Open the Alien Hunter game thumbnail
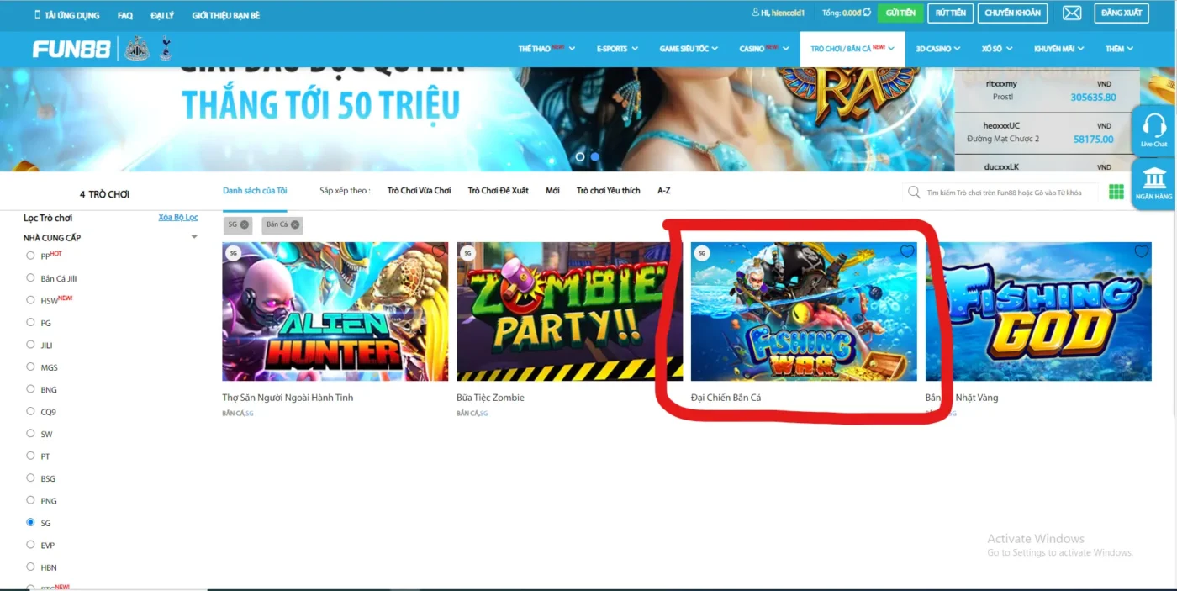Image resolution: width=1177 pixels, height=591 pixels. 335,312
